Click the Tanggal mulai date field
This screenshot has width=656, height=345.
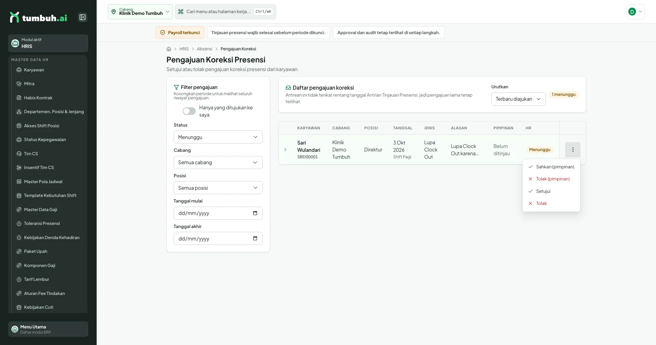click(218, 213)
